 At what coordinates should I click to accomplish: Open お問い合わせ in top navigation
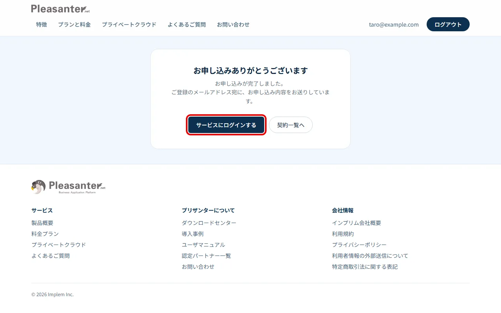pos(233,24)
